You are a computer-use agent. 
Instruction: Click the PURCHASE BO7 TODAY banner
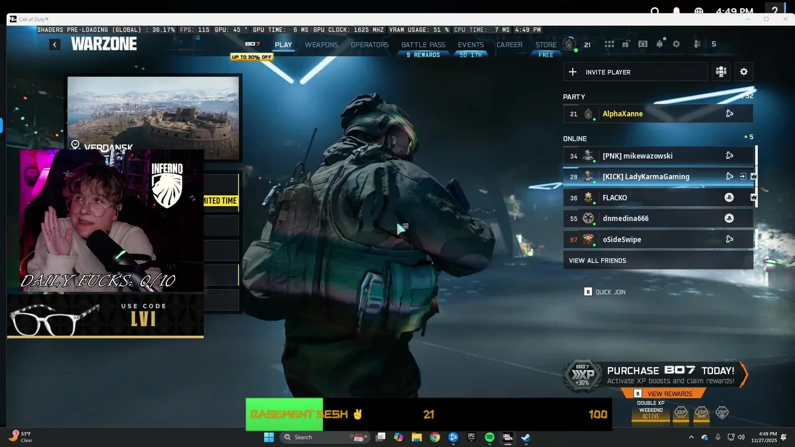[x=655, y=375]
